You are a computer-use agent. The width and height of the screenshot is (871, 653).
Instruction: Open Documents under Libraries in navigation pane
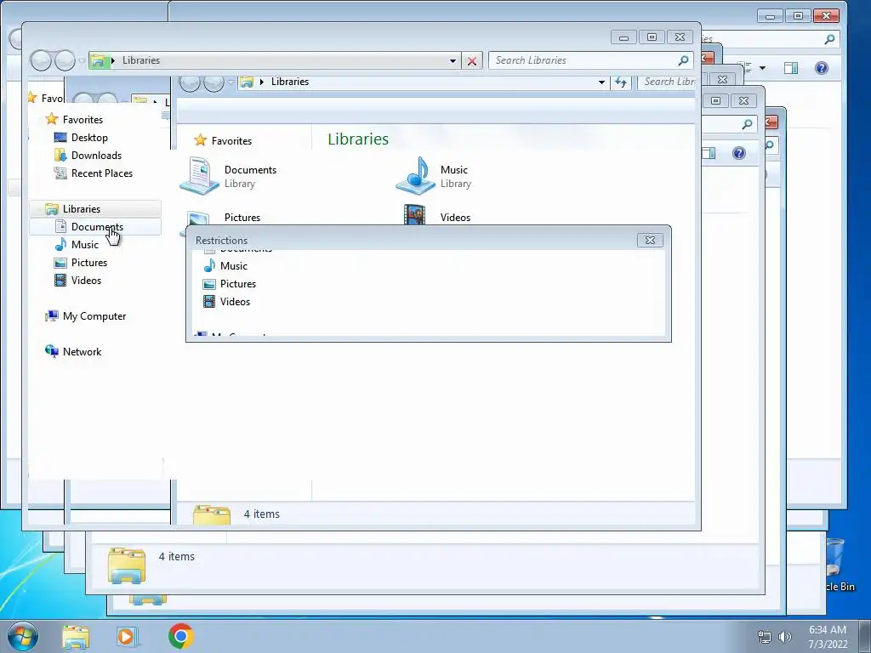coord(95,226)
